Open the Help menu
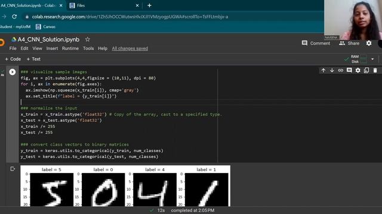 click(103, 49)
